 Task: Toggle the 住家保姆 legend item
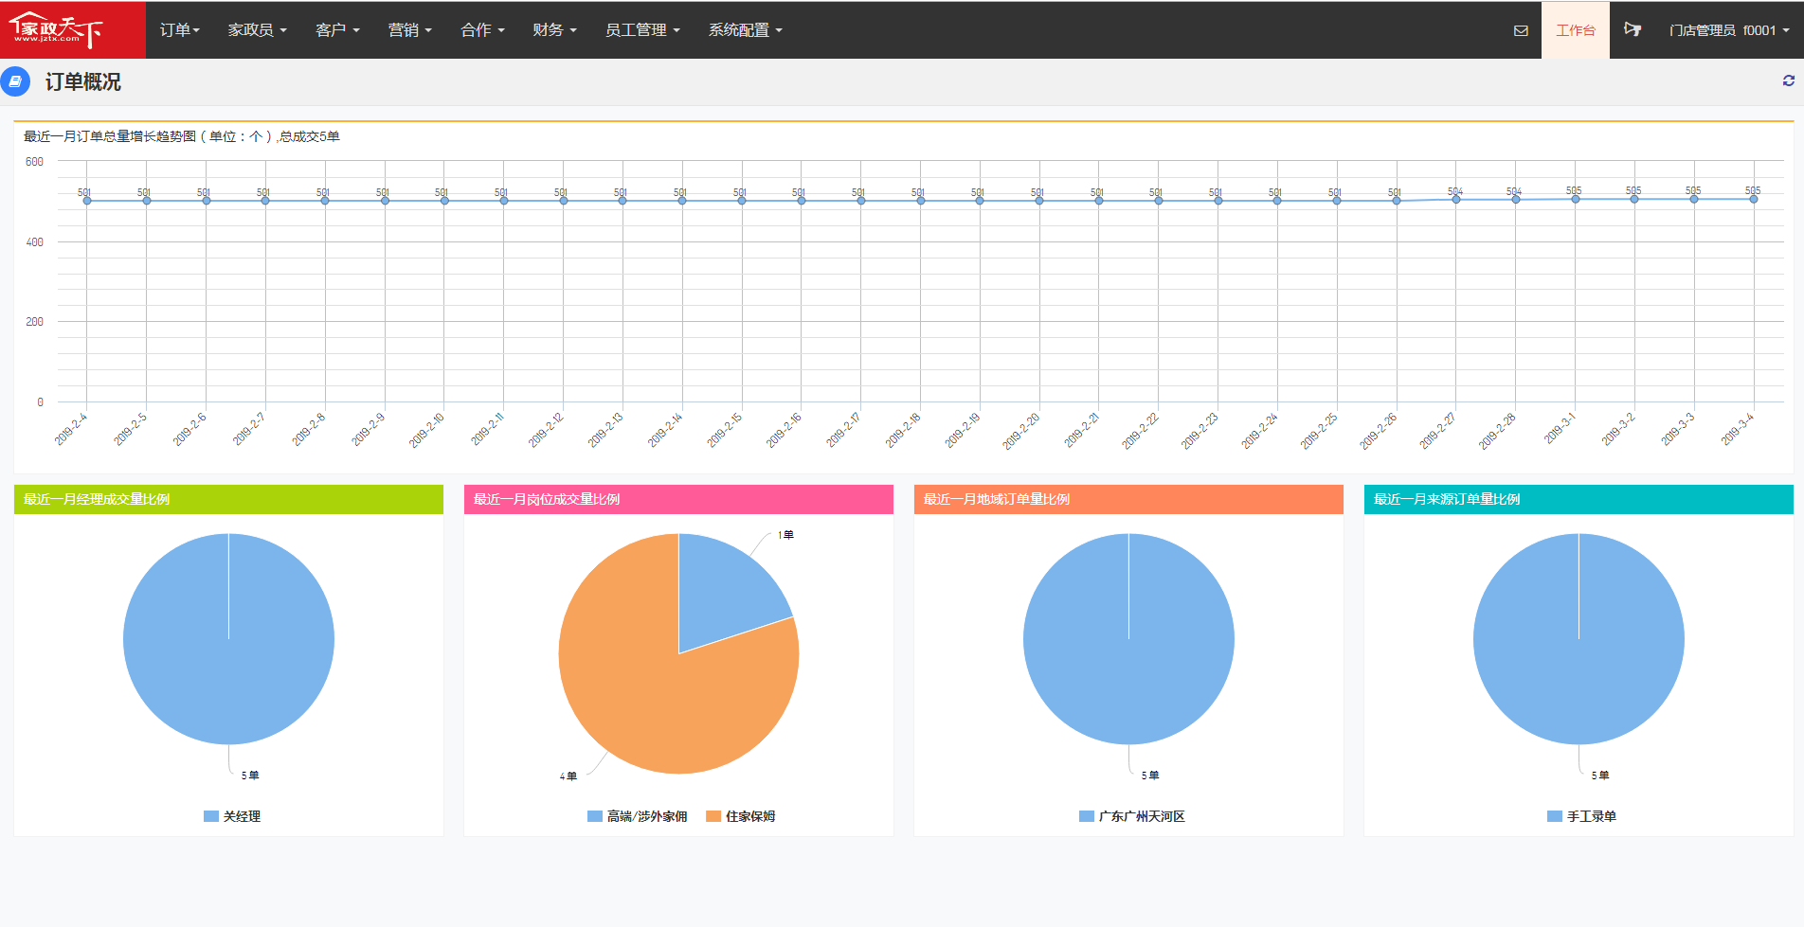coord(741,816)
